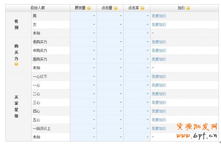Click 我要加价 link for 男 row

pos(159,16)
